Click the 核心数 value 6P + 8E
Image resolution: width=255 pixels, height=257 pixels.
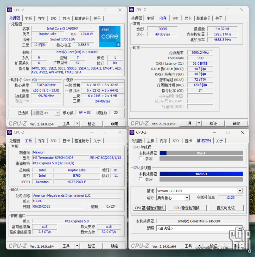point(85,112)
